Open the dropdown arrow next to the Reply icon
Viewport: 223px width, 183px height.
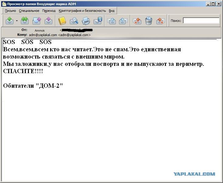[x=17, y=21]
